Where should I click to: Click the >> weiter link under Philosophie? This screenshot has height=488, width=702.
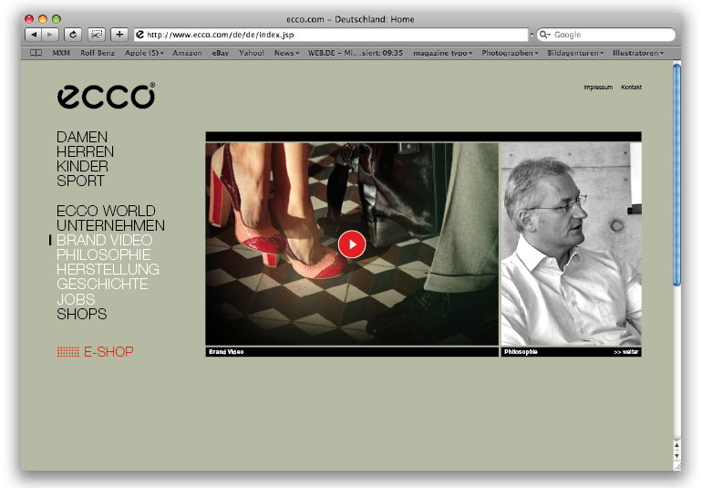coord(626,352)
